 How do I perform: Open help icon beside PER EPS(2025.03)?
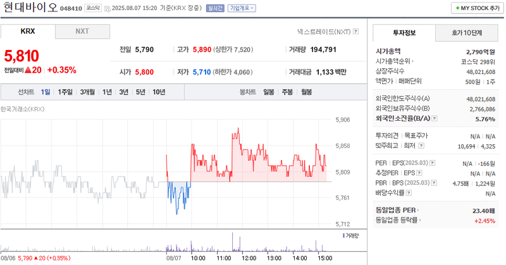pyautogui.click(x=433, y=163)
